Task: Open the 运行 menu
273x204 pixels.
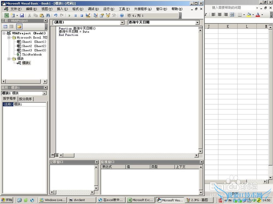Action: click(109, 9)
